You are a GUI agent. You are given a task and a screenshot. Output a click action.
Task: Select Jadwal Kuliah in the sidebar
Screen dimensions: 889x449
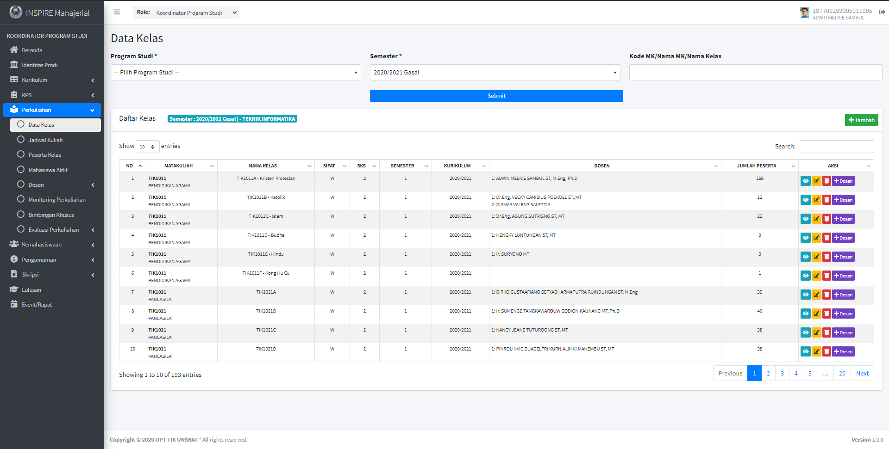(x=45, y=140)
